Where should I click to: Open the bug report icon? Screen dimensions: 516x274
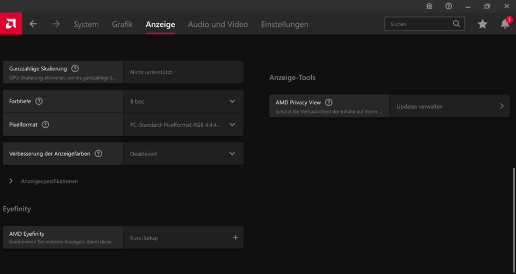pyautogui.click(x=429, y=6)
